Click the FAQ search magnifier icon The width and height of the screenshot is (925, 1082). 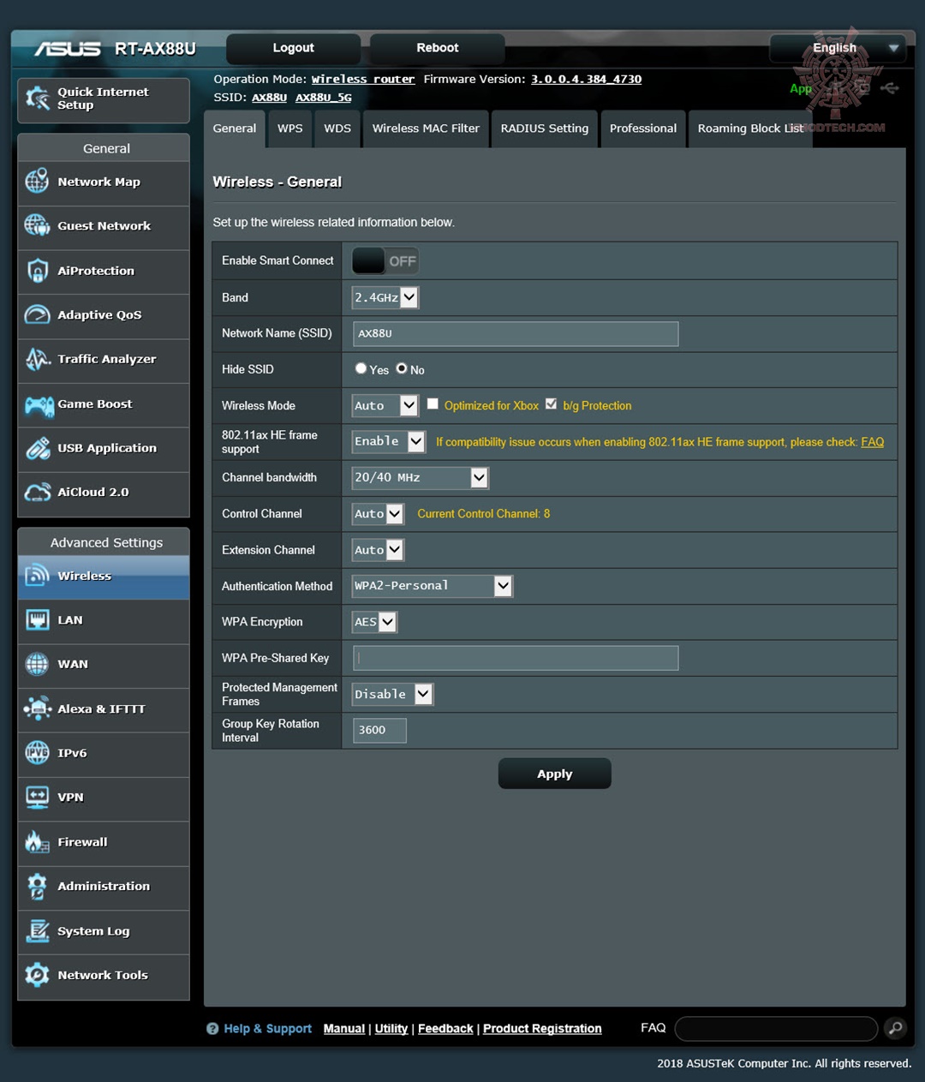[895, 1028]
